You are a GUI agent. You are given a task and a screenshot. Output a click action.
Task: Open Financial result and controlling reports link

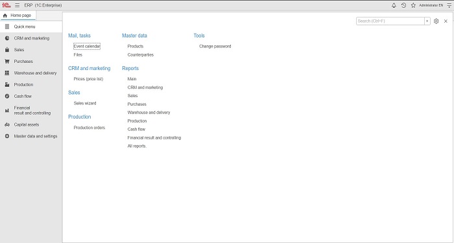click(154, 137)
